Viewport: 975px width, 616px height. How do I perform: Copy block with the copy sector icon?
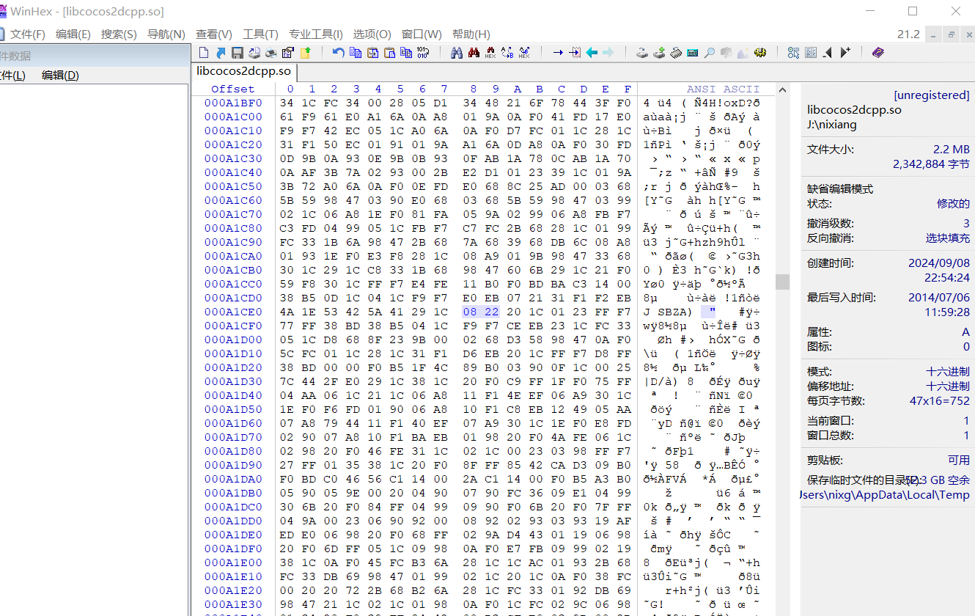(x=356, y=53)
